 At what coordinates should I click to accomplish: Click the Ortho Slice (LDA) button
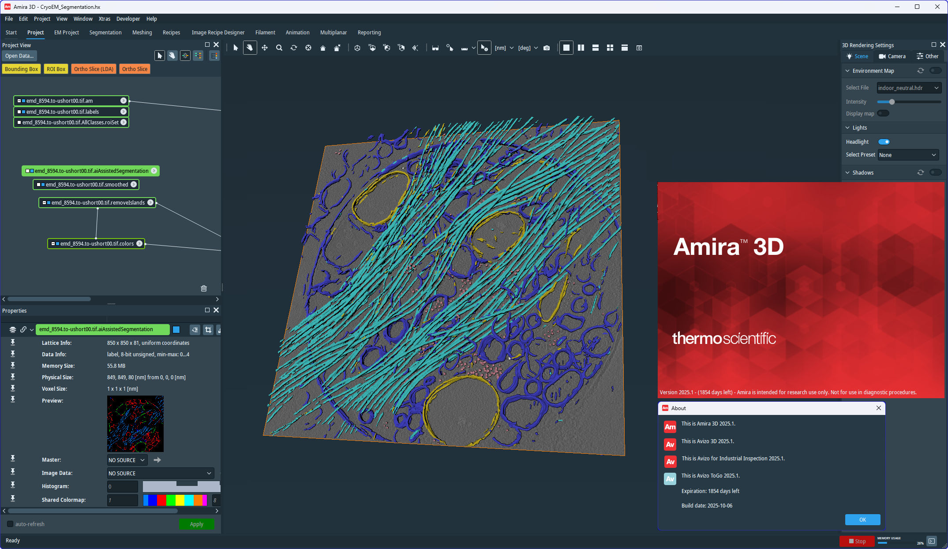[x=94, y=69]
